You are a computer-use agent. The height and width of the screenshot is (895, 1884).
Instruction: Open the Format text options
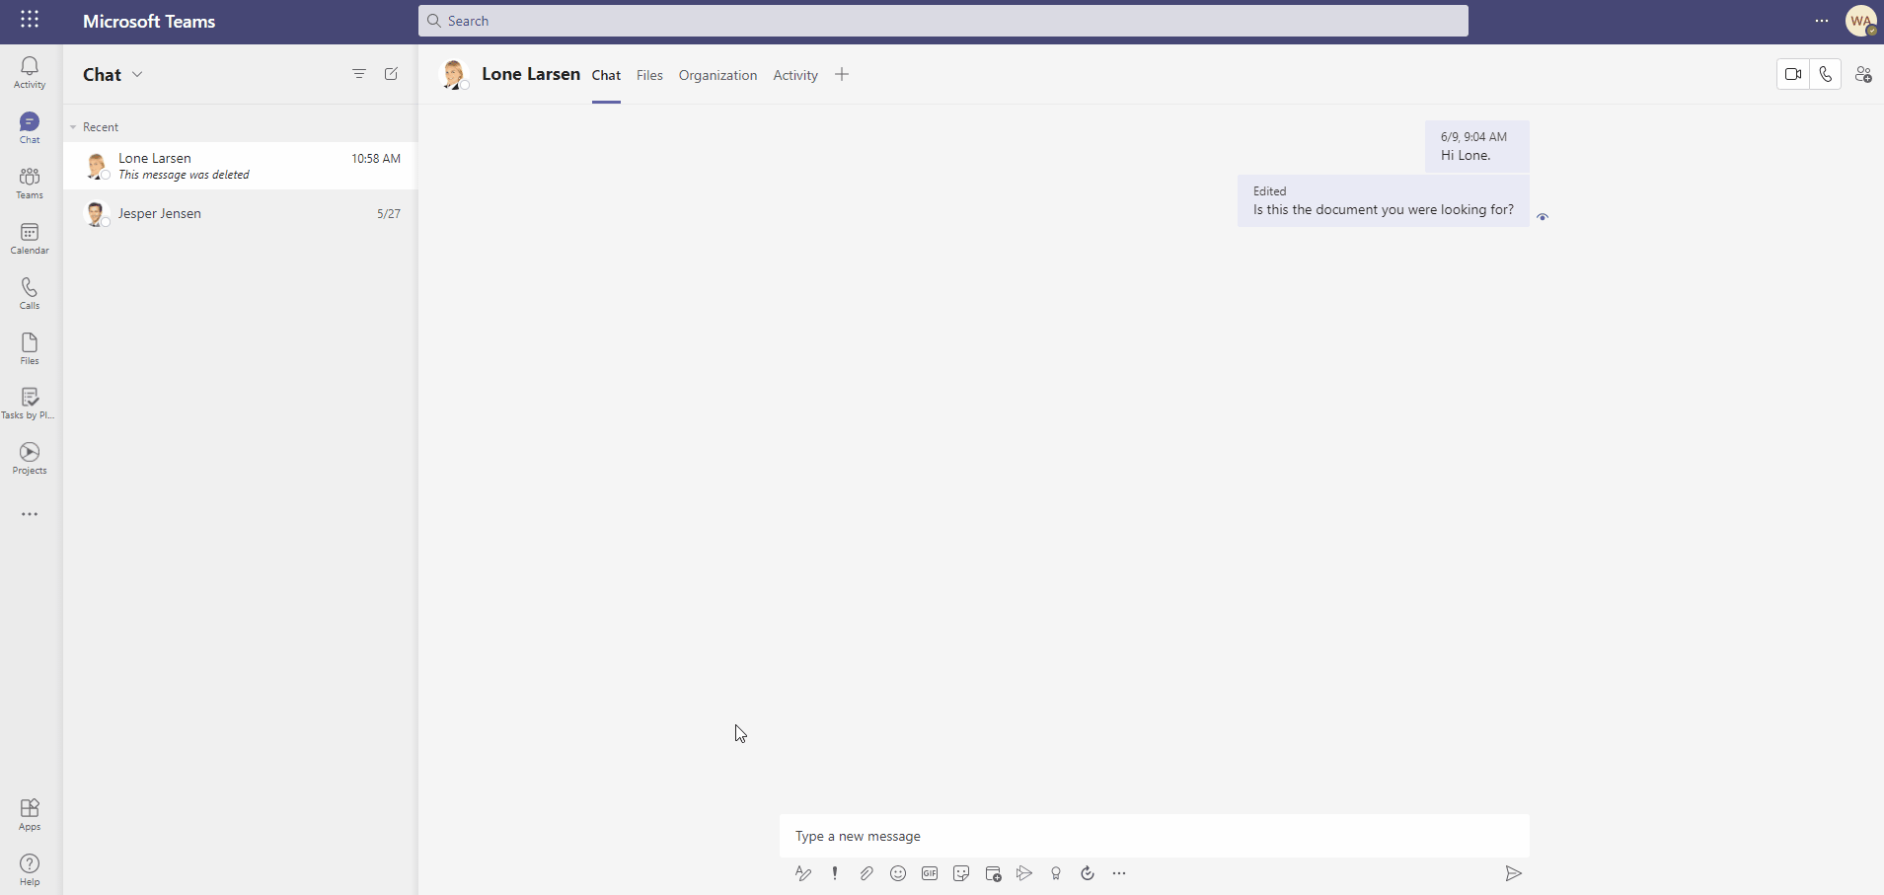coord(803,873)
